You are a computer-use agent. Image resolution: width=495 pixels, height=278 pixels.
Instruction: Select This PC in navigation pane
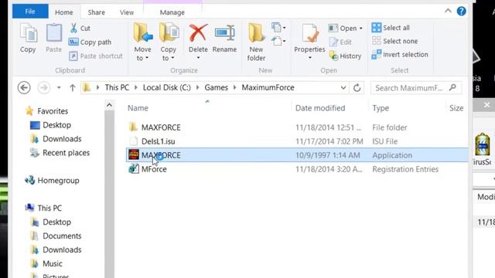pyautogui.click(x=49, y=208)
